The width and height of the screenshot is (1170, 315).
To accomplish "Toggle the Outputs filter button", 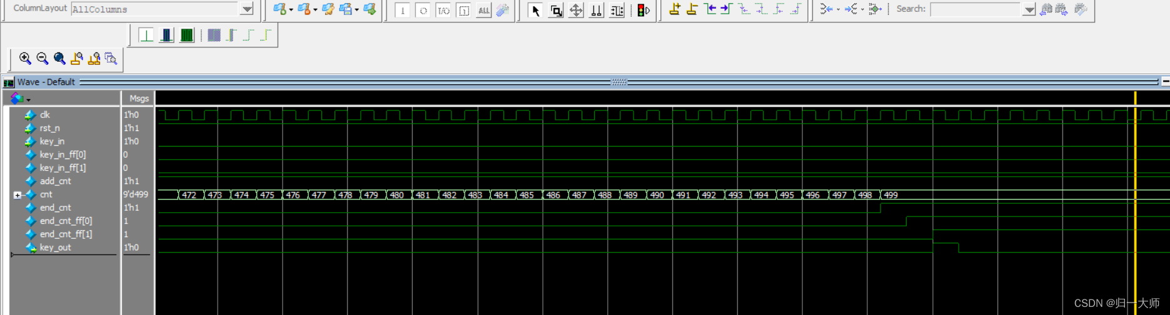I will point(423,11).
